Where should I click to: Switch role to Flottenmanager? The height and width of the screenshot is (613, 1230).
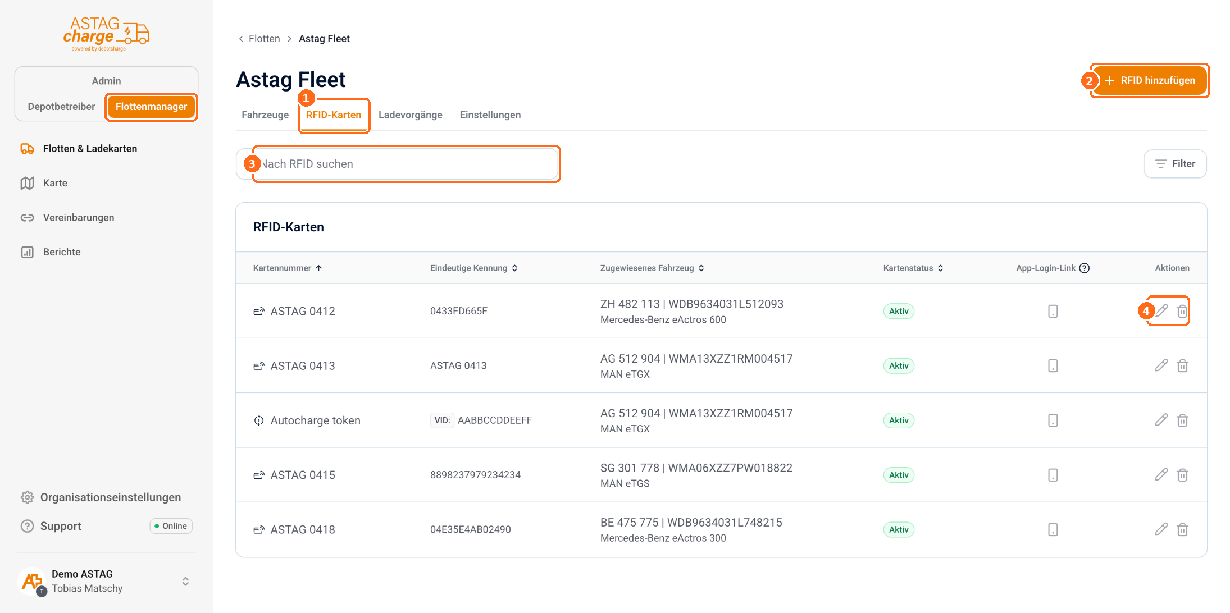coord(151,107)
